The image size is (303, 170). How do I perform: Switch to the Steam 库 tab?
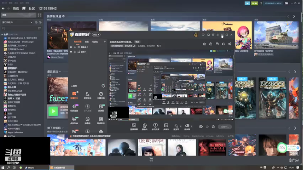24,8
